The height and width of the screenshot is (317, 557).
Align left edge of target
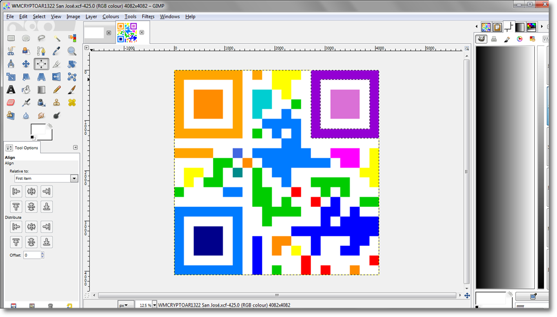16,191
